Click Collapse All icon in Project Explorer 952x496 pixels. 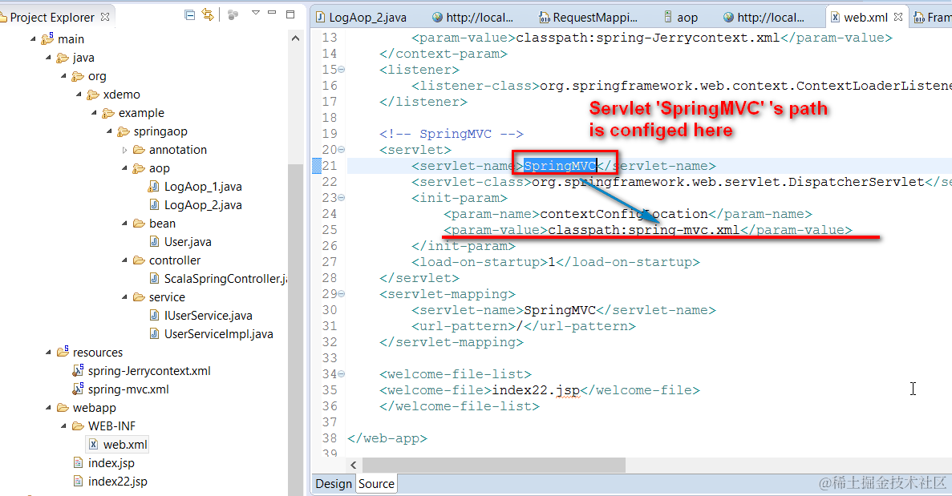[189, 15]
